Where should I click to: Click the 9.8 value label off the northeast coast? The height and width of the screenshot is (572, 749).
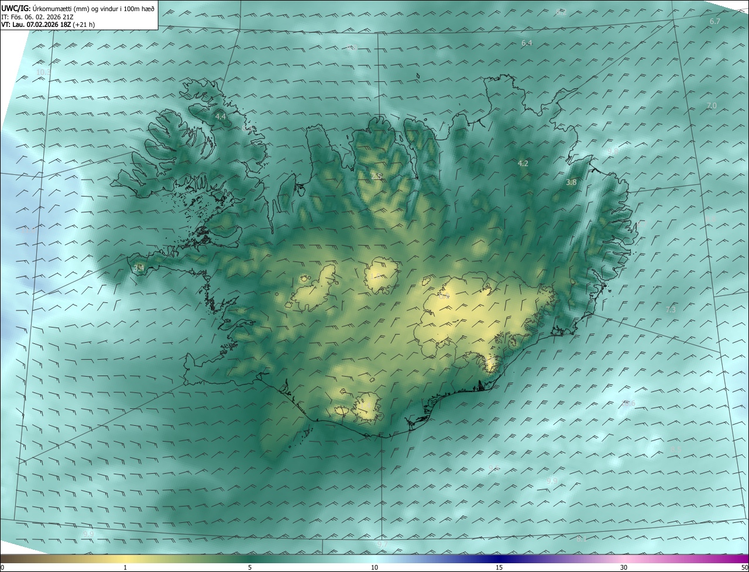click(x=613, y=151)
